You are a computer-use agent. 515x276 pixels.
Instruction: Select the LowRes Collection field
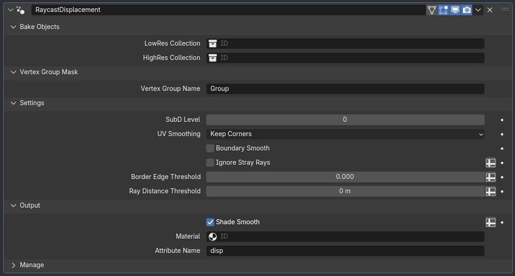click(345, 44)
